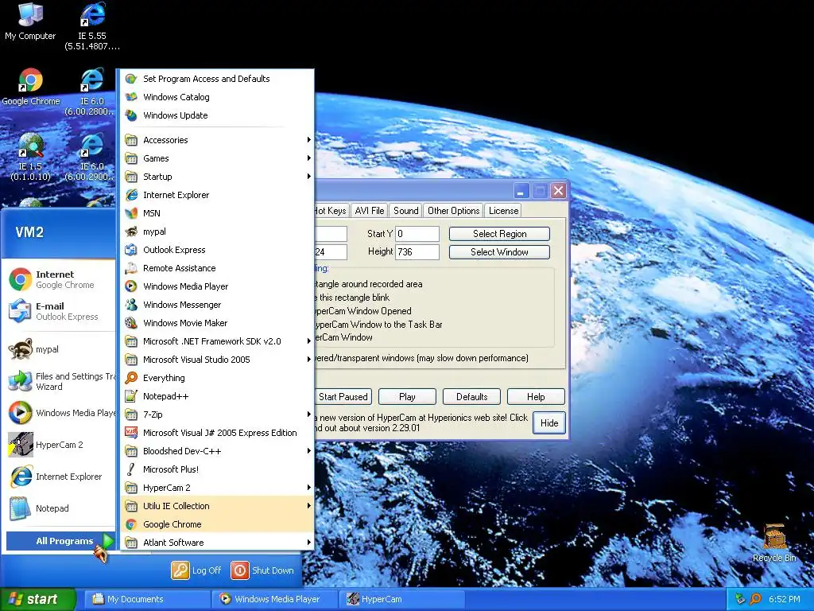Open Remote Assistance entry

point(217,268)
